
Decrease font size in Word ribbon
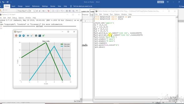point(40,11)
